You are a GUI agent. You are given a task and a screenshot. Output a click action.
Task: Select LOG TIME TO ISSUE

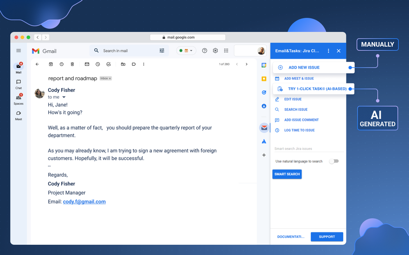[x=295, y=130]
